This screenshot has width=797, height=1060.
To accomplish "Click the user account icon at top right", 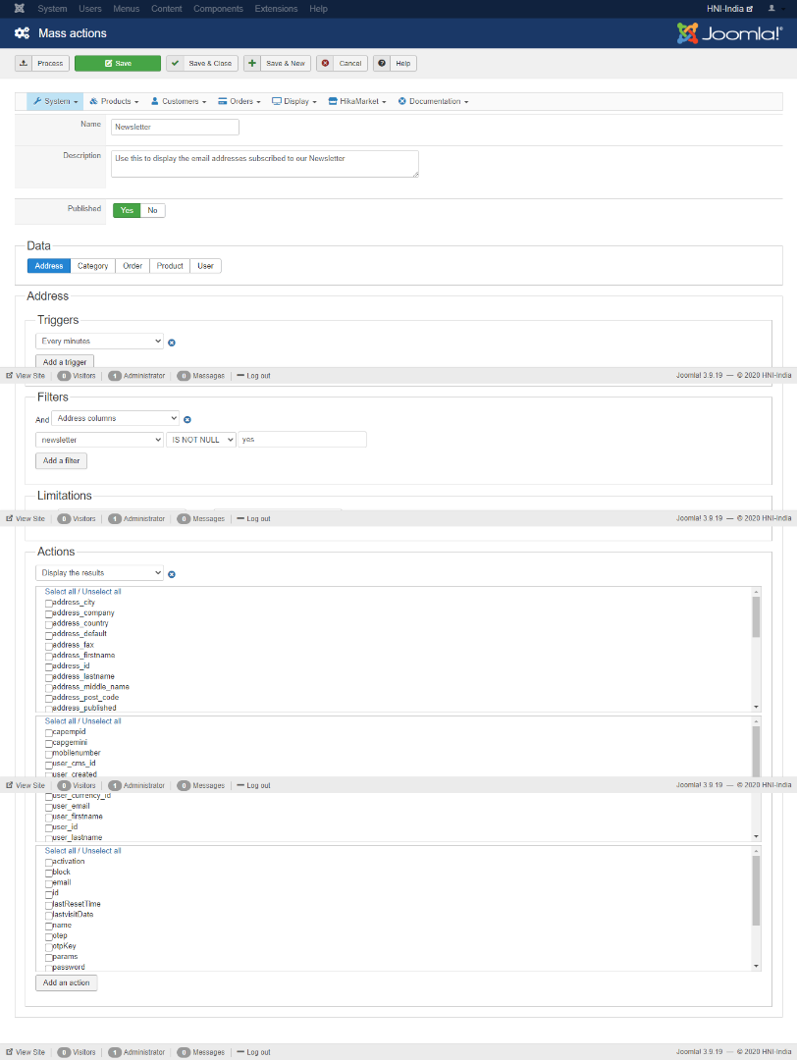I will pyautogui.click(x=771, y=9).
